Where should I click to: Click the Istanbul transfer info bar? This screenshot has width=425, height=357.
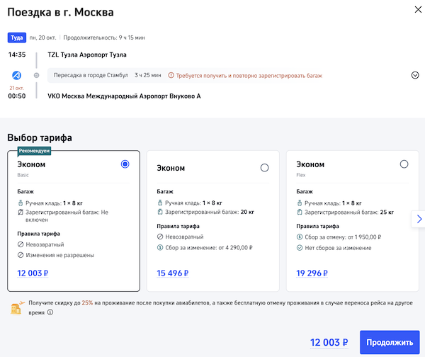point(106,75)
